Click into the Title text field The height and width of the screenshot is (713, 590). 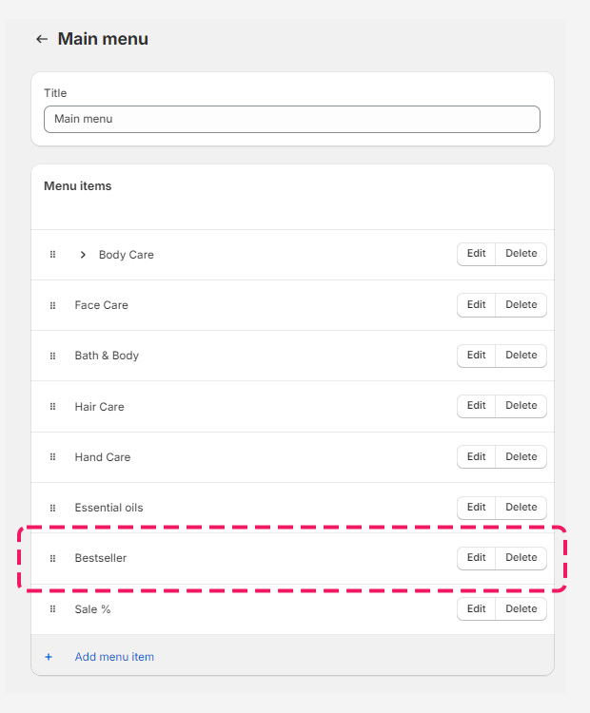click(x=291, y=119)
